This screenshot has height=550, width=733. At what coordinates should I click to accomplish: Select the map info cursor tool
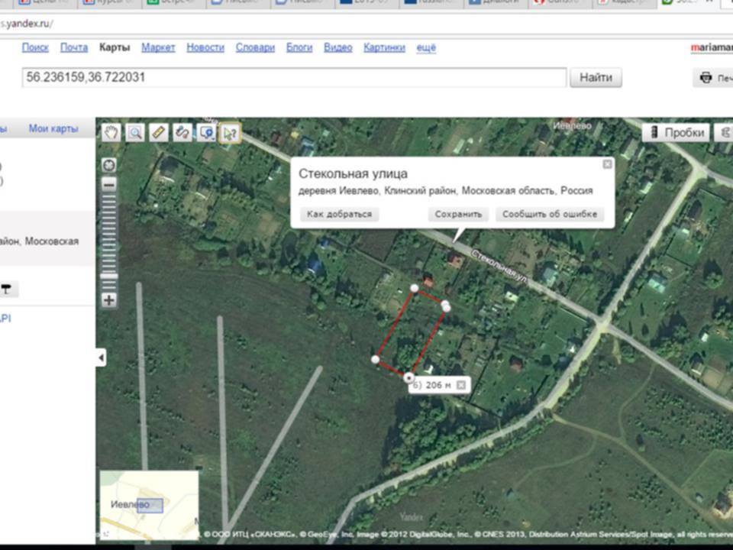point(229,132)
